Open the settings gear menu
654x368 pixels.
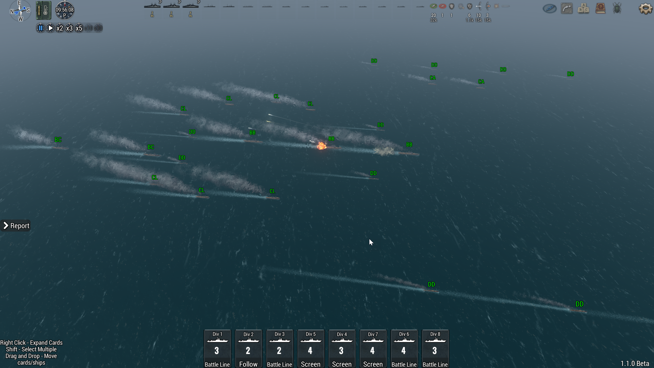tap(645, 9)
